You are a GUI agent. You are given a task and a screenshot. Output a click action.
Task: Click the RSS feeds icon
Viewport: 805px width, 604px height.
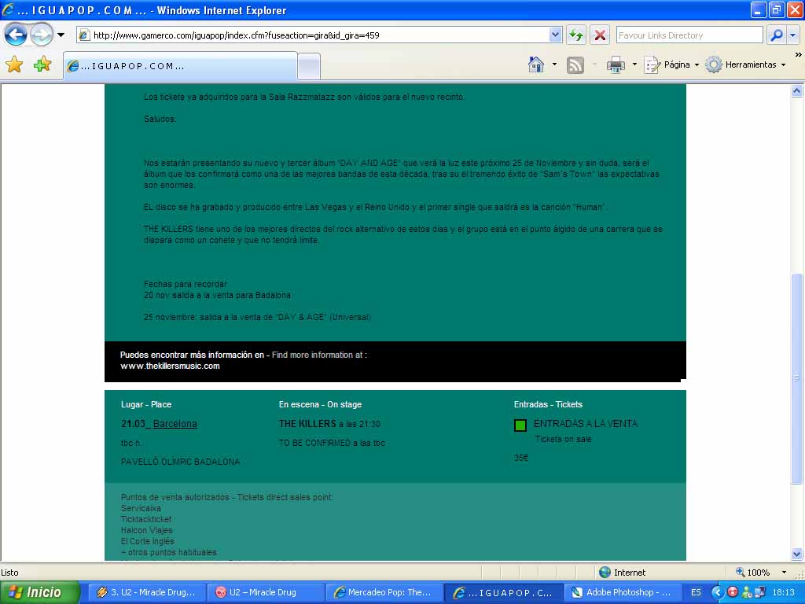pyautogui.click(x=575, y=64)
